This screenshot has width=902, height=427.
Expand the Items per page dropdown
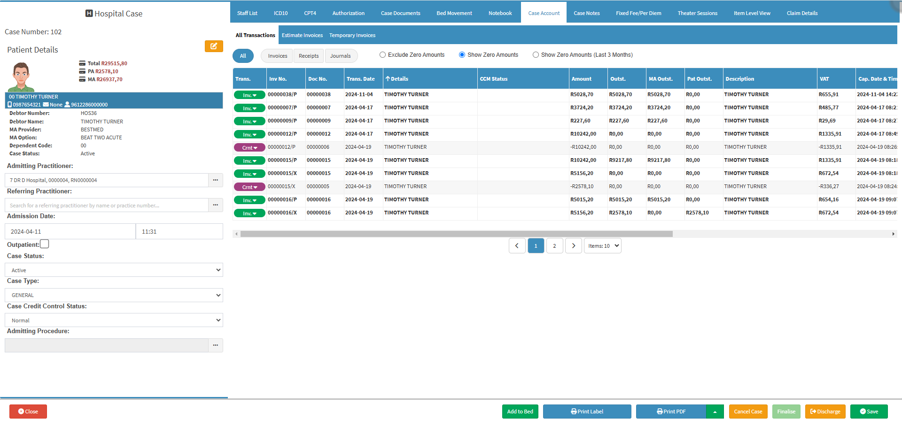[602, 246]
